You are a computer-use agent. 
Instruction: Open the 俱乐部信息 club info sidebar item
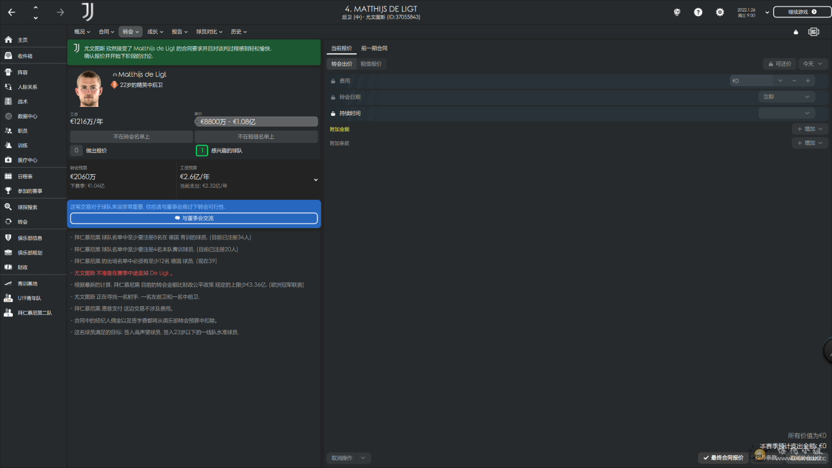pyautogui.click(x=33, y=238)
